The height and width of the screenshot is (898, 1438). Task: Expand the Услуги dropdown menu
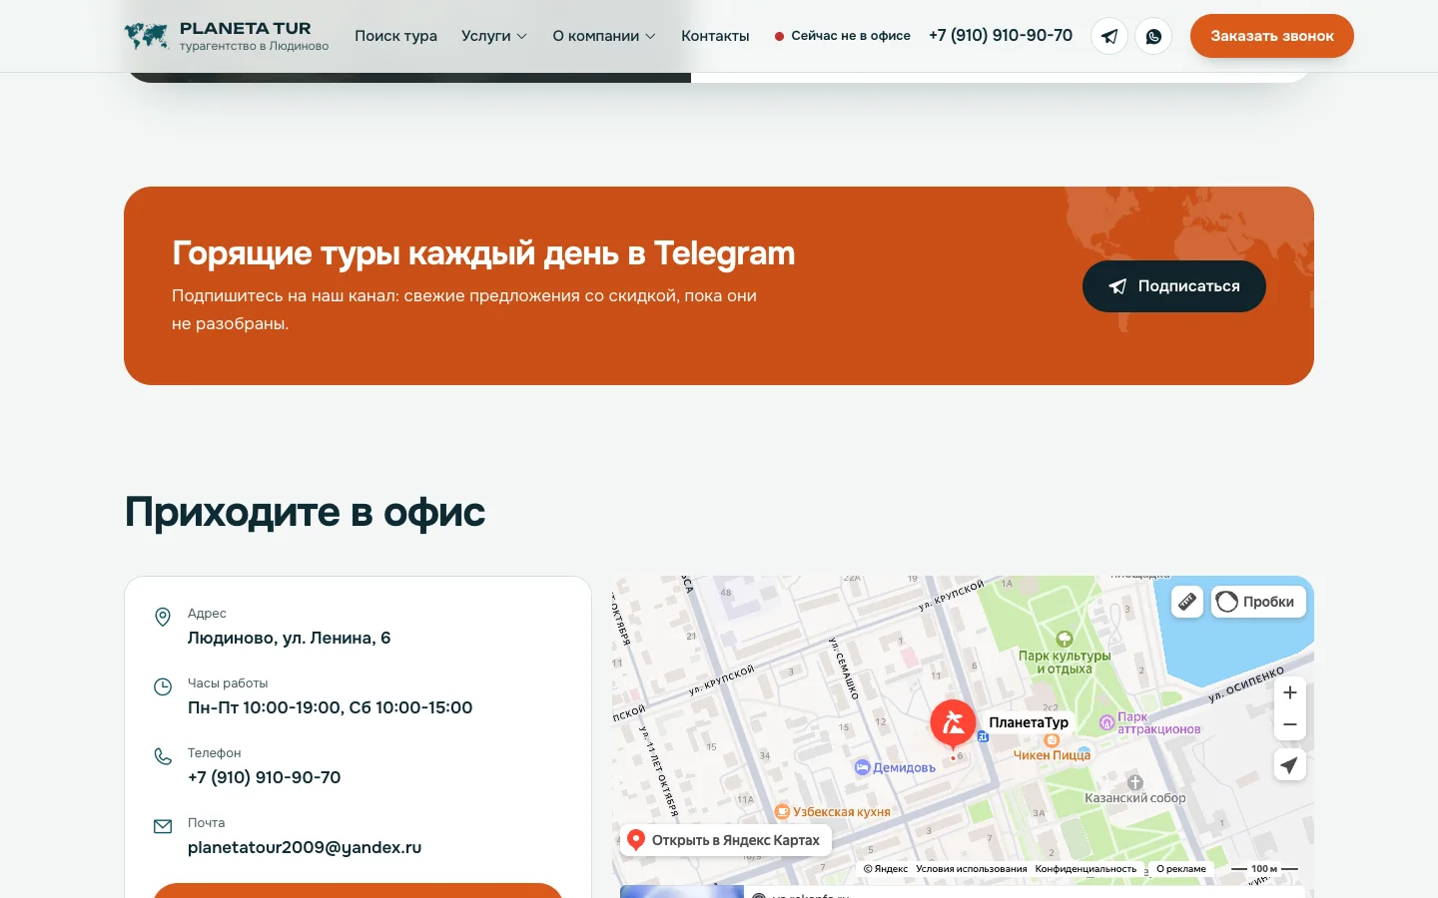pos(494,36)
